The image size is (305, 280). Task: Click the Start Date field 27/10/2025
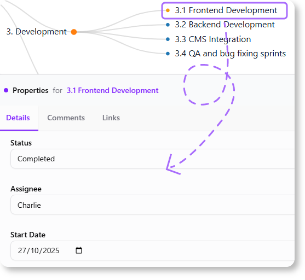152,250
